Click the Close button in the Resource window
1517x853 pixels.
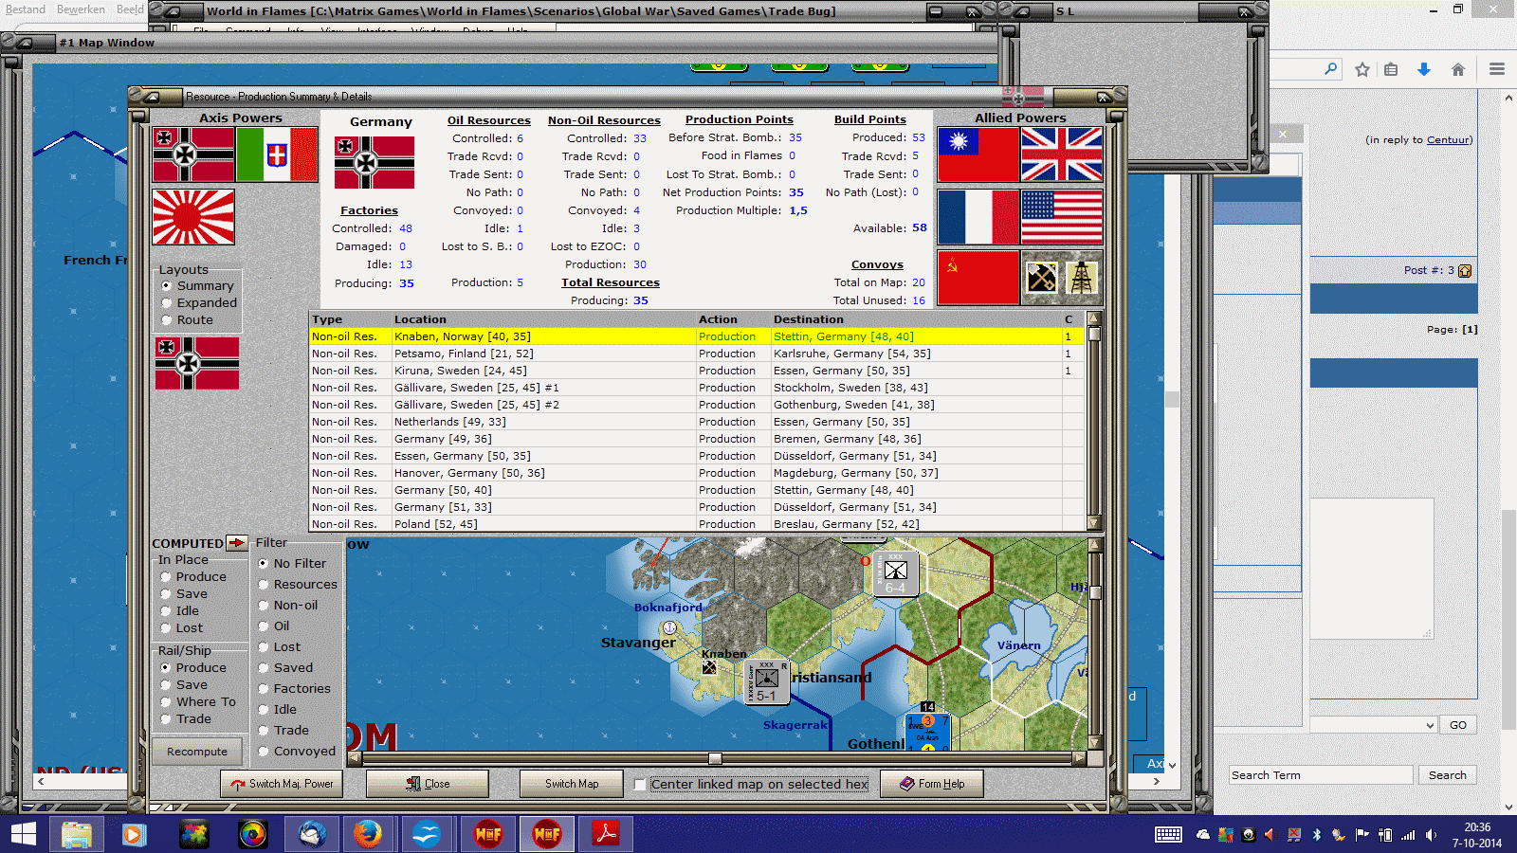point(428,784)
